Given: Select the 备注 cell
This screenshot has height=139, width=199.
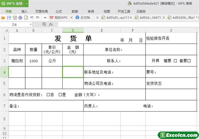Looking at the screenshot, I should [x=46, y=106].
